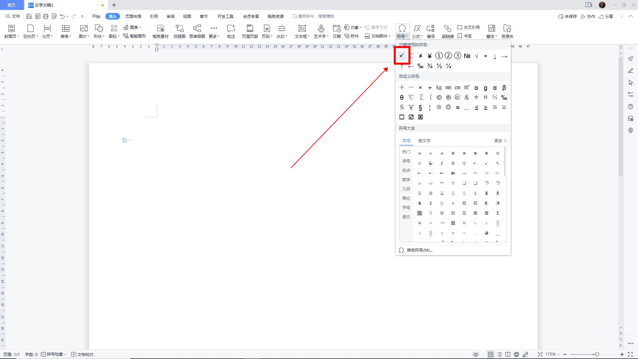
Task: Open the mind map (思维导图) tool
Action: [197, 31]
